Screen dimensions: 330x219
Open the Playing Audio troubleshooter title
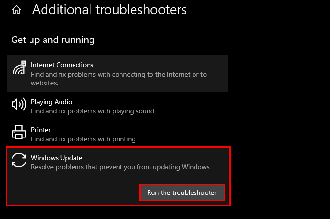51,102
